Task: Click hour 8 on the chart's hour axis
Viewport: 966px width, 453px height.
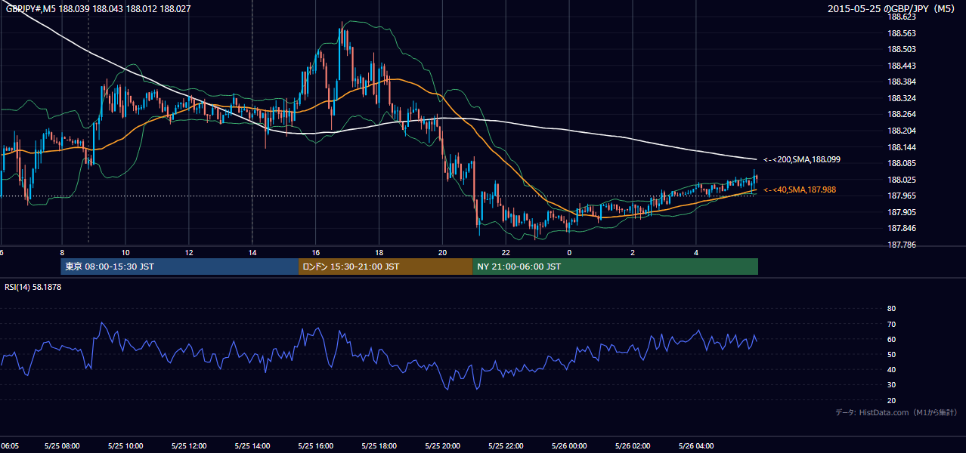Action: click(x=62, y=252)
